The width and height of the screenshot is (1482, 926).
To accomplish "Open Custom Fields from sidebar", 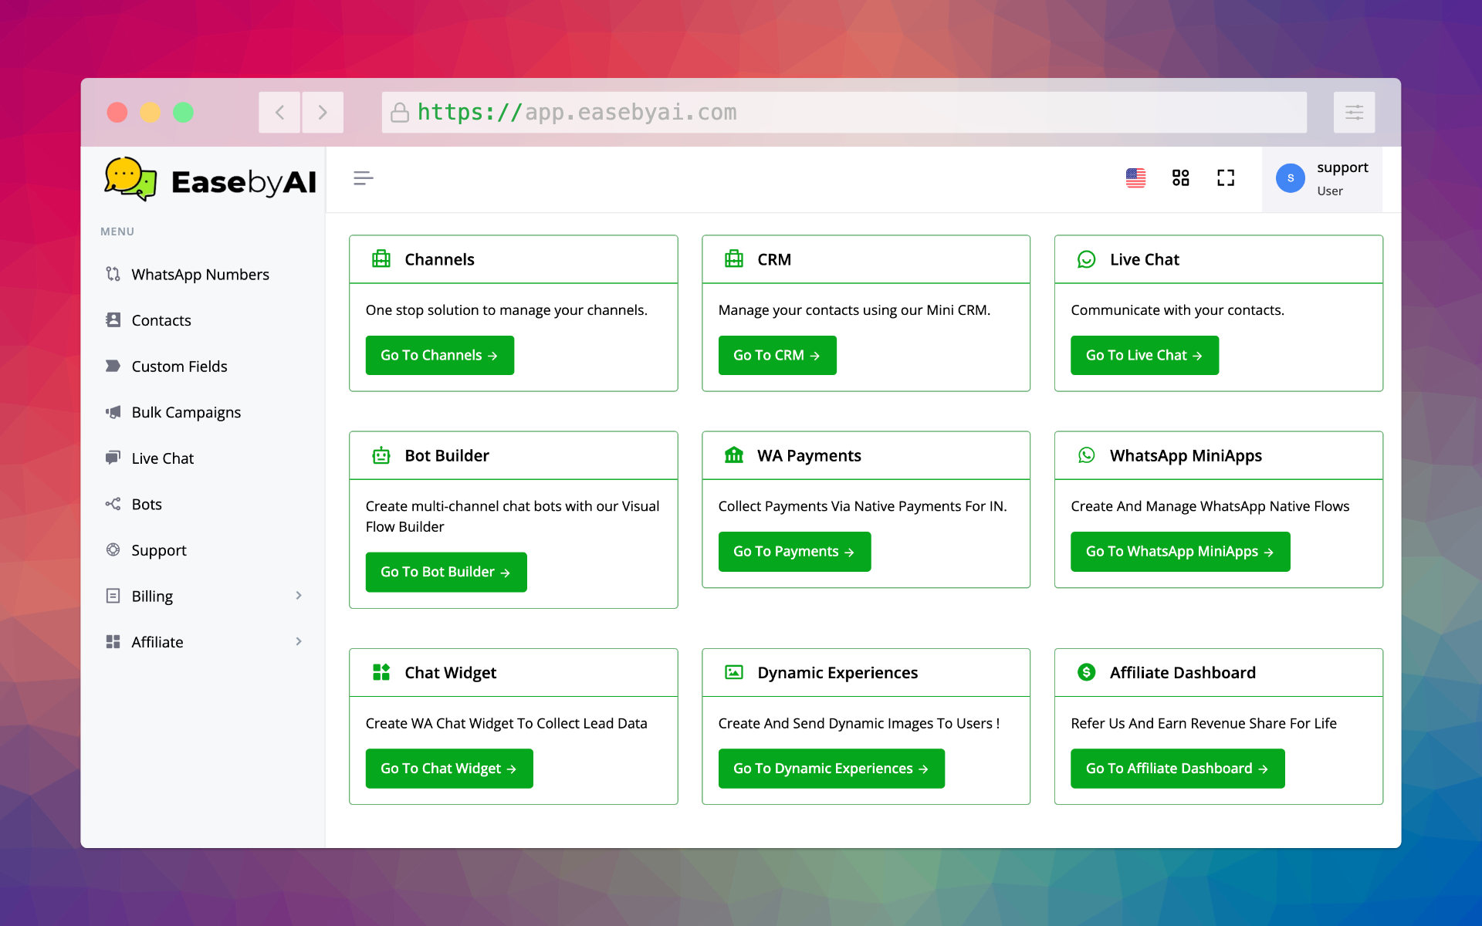I will click(179, 367).
